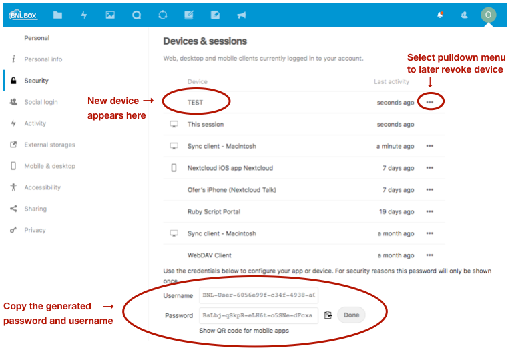Open Personal info settings
This screenshot has width=508, height=352.
coord(43,59)
